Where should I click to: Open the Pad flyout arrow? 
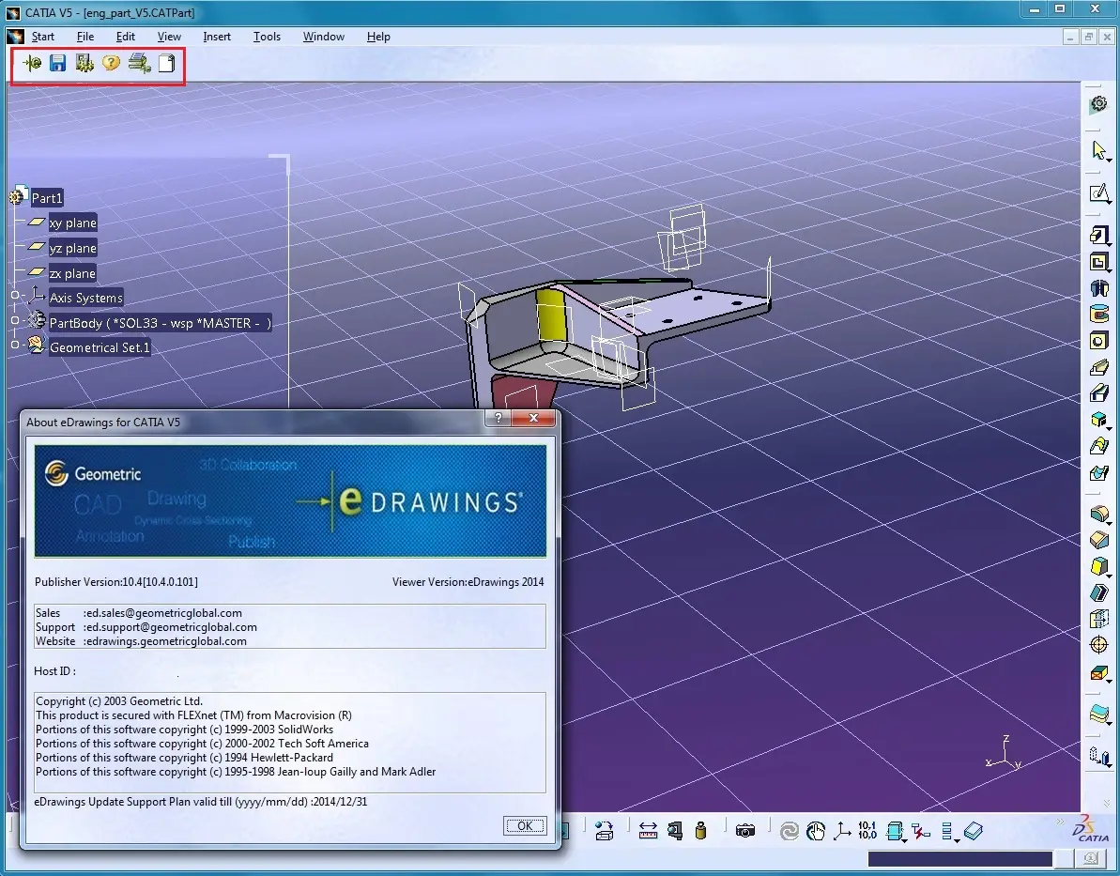1109,244
